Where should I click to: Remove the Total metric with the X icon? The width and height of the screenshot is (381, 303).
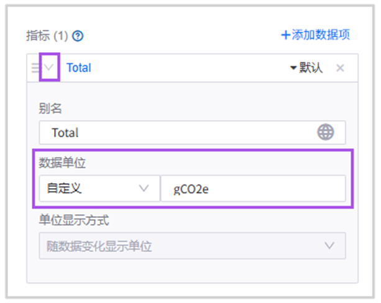pos(340,68)
